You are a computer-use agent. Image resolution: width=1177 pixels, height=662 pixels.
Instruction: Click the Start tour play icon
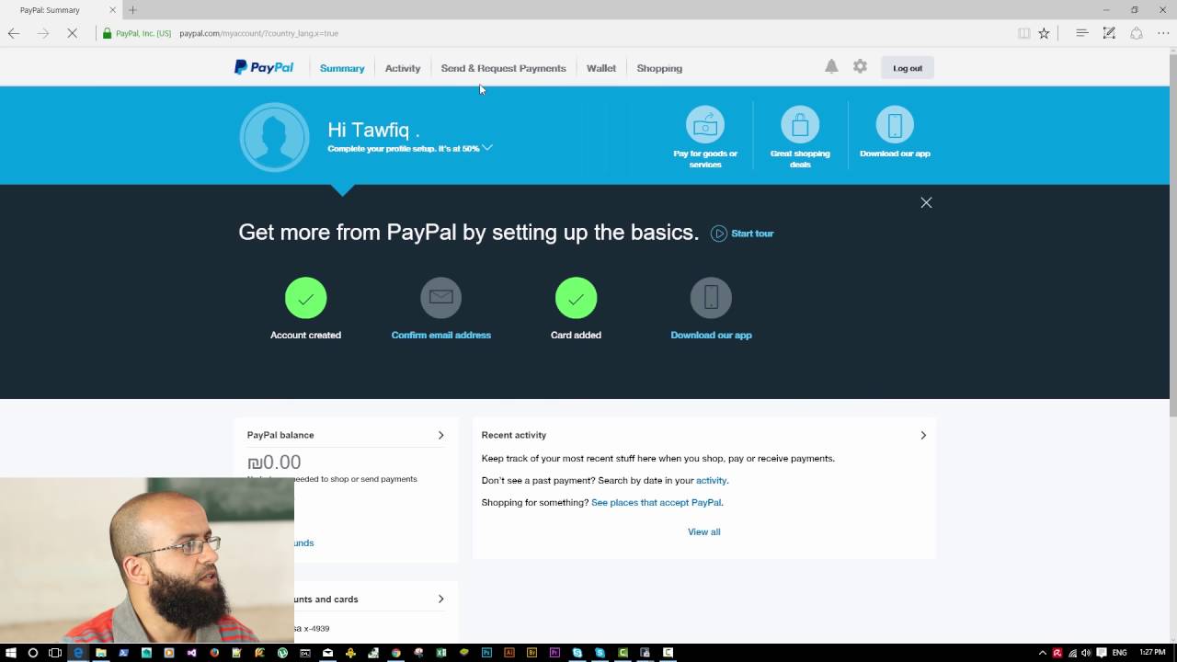coord(719,234)
